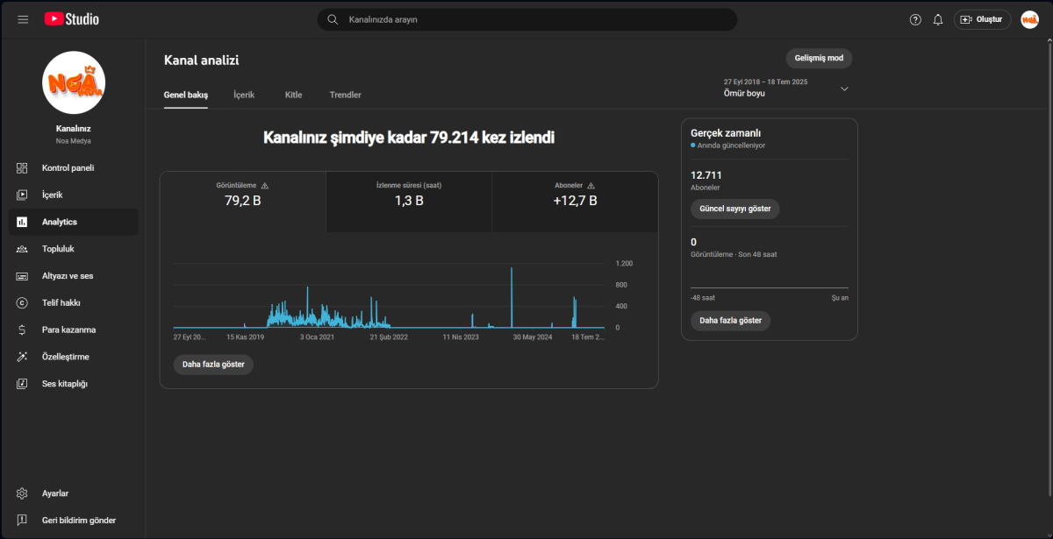Open Telif hakkı in the sidebar
Screen dimensions: 1053x539
[74, 303]
